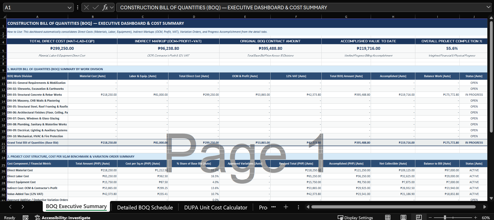Screen dimensions: 494x220
Task: Open the fx dropdown arrow
Action: click(112, 7)
